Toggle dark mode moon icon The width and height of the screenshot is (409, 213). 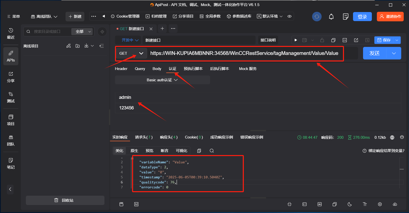(x=350, y=204)
